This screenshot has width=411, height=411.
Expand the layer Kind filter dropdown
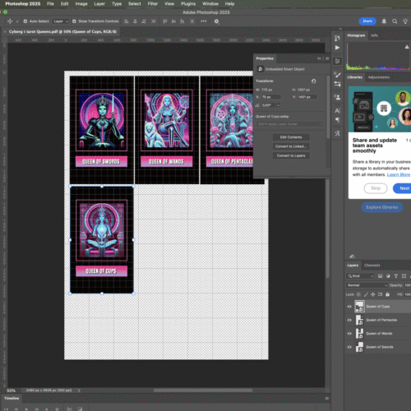pyautogui.click(x=360, y=276)
